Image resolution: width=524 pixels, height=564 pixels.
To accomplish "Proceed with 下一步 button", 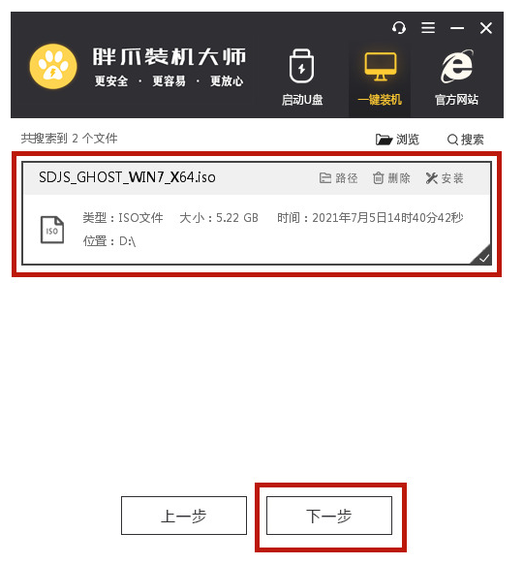I will click(x=329, y=516).
